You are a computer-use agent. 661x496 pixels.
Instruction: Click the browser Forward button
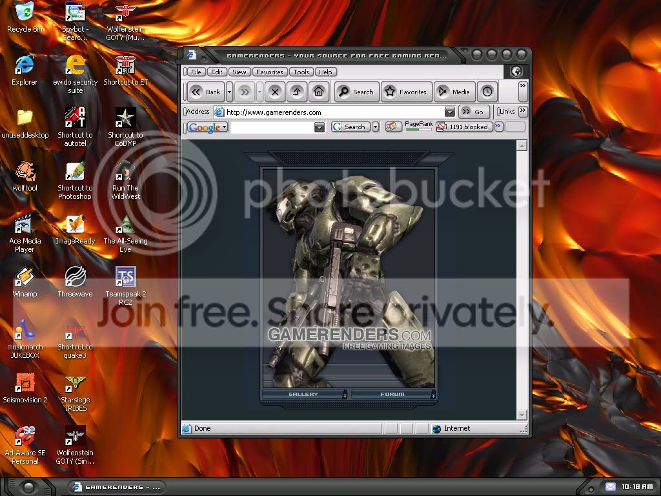(245, 92)
